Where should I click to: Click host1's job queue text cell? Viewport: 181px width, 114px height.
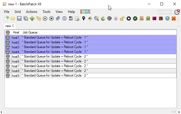coord(98,37)
